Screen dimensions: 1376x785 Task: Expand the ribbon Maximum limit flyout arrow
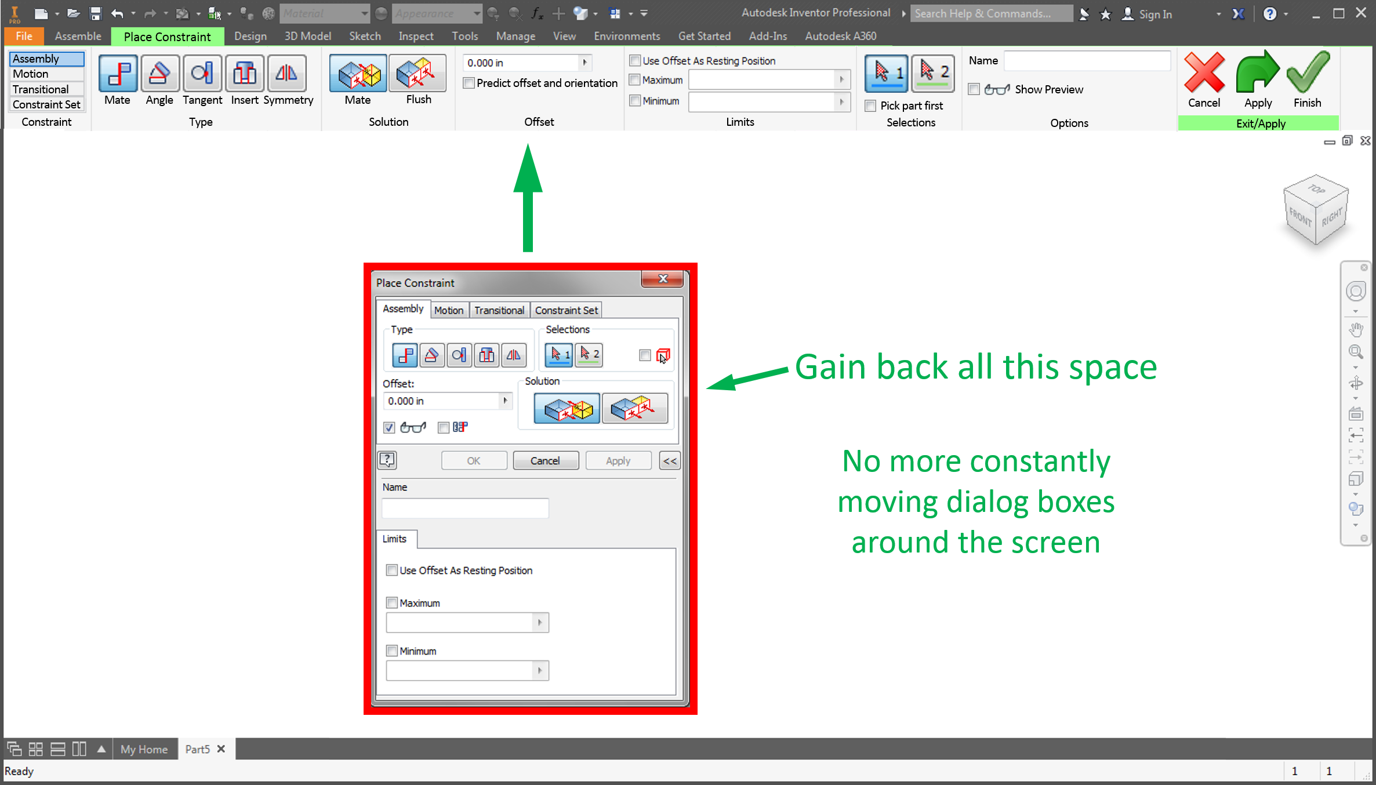841,79
